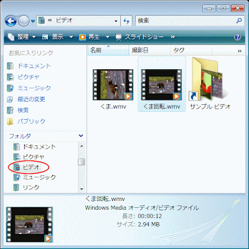The image size is (249, 249).
Task: Click 長さ value 00:00:12 in details pane
Action: [150, 216]
